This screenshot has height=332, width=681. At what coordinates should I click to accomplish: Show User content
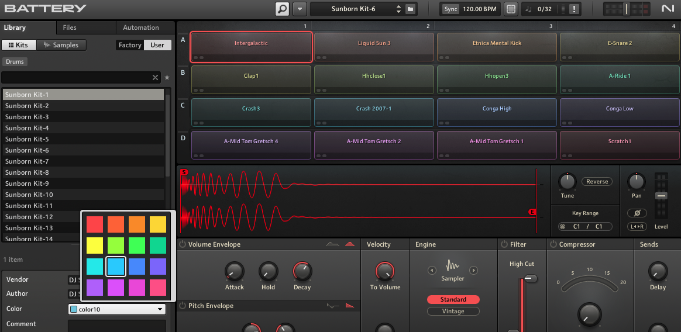[157, 45]
